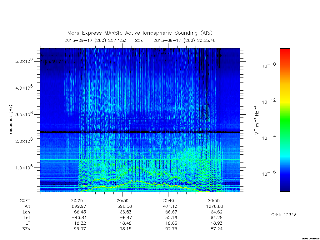Click altitude value 396.58
The image size is (320, 240).
tap(124, 206)
